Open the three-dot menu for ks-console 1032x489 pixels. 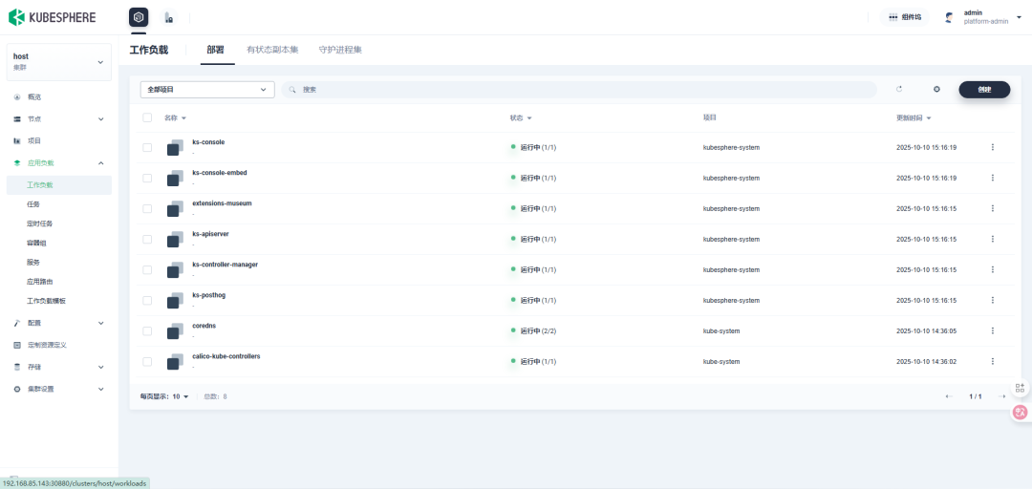point(993,147)
